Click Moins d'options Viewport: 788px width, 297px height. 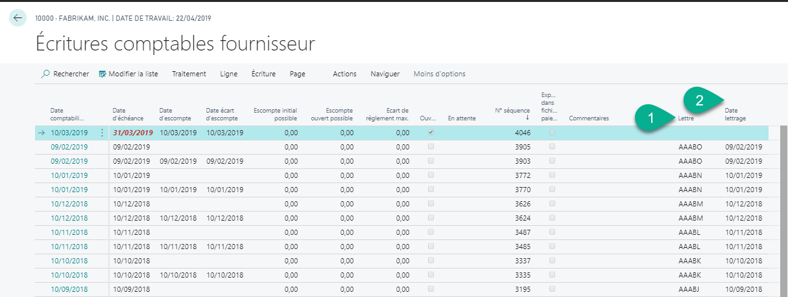tap(439, 74)
